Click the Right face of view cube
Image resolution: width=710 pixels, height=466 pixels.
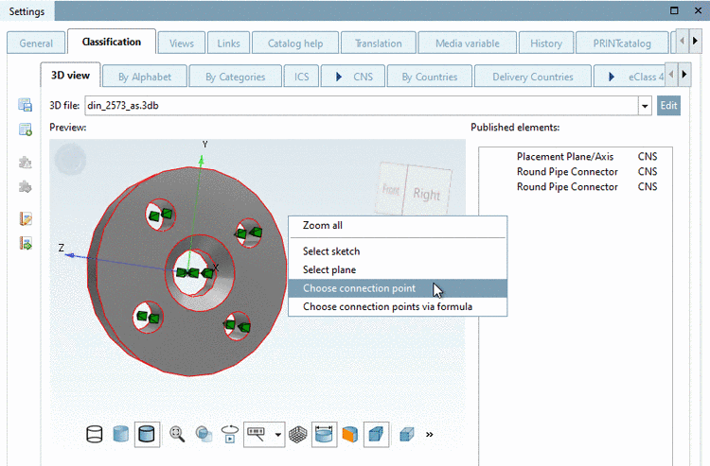click(x=427, y=194)
